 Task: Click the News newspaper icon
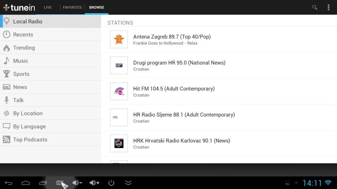coord(7,87)
